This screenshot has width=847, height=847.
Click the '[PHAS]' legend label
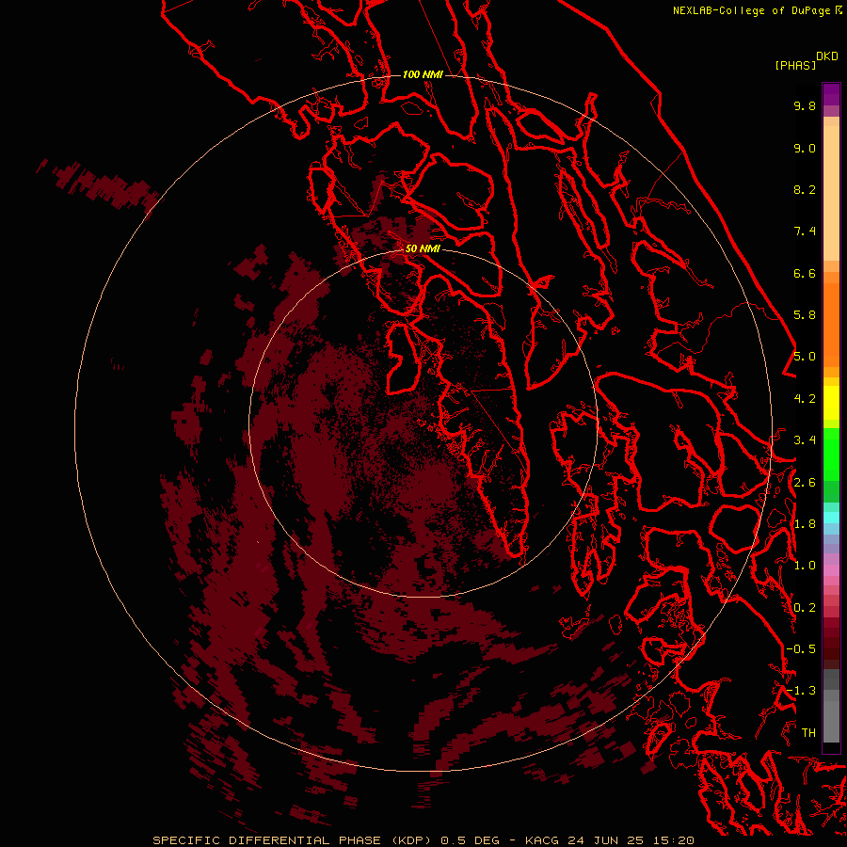coord(795,65)
